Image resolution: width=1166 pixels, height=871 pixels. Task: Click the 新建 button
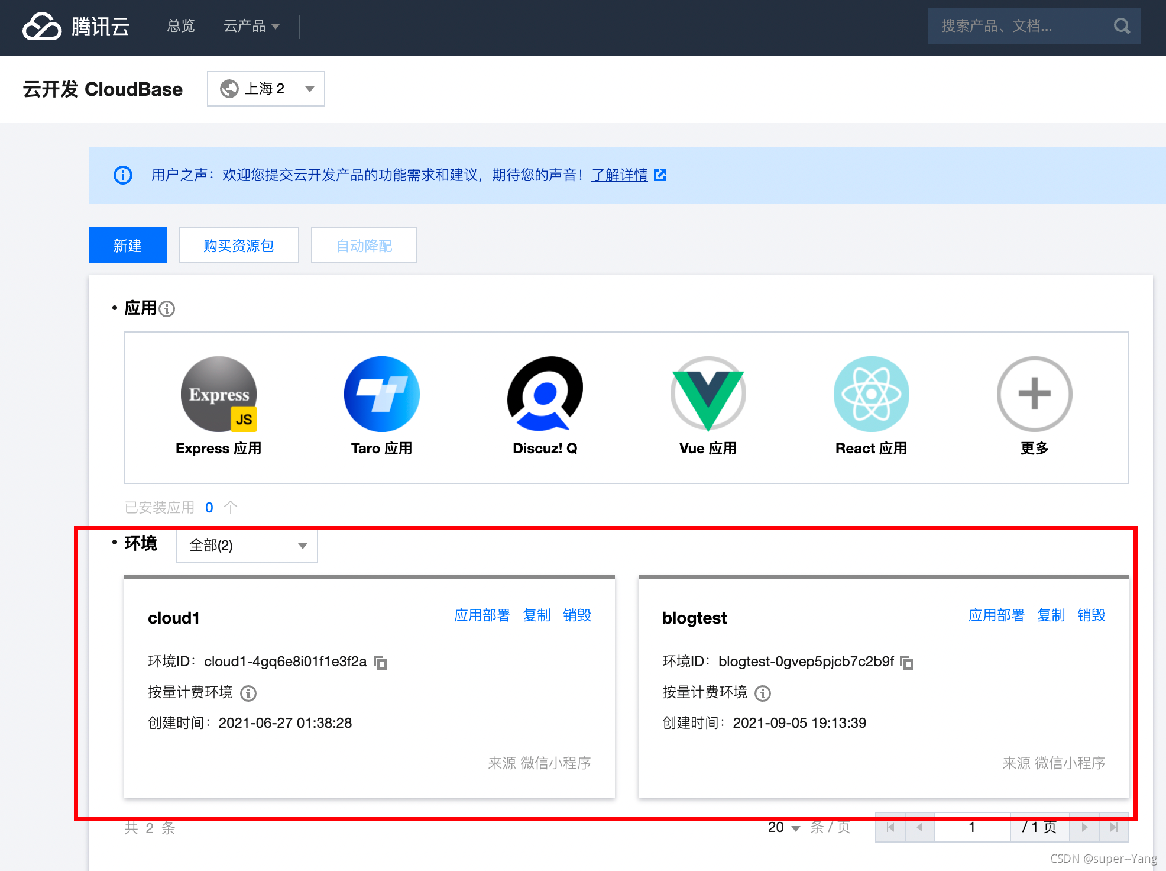tap(128, 245)
